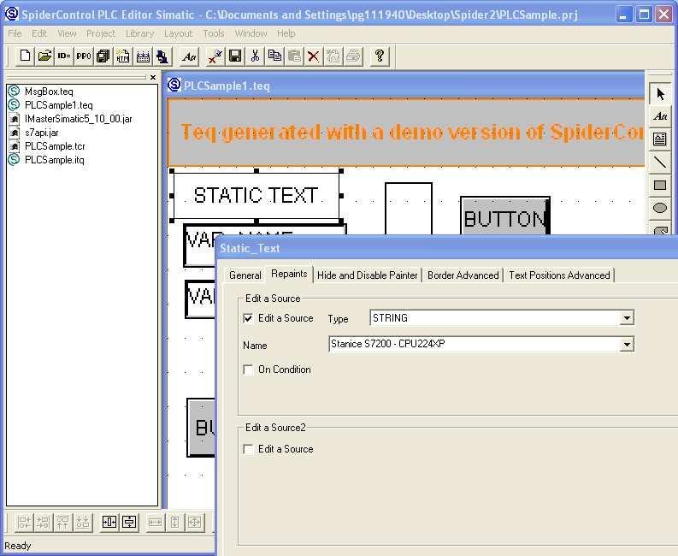Viewport: 678px width, 556px height.
Task: Click the center horizontally layout icon
Action: click(109, 523)
